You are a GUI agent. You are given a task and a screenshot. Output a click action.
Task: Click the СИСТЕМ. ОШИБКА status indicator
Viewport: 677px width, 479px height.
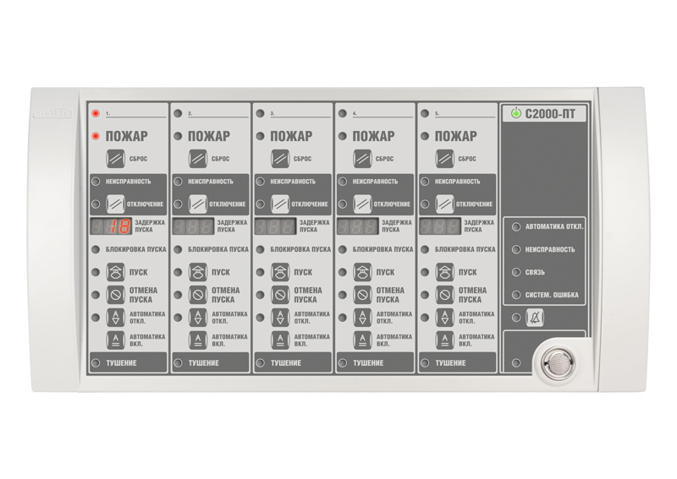(551, 295)
